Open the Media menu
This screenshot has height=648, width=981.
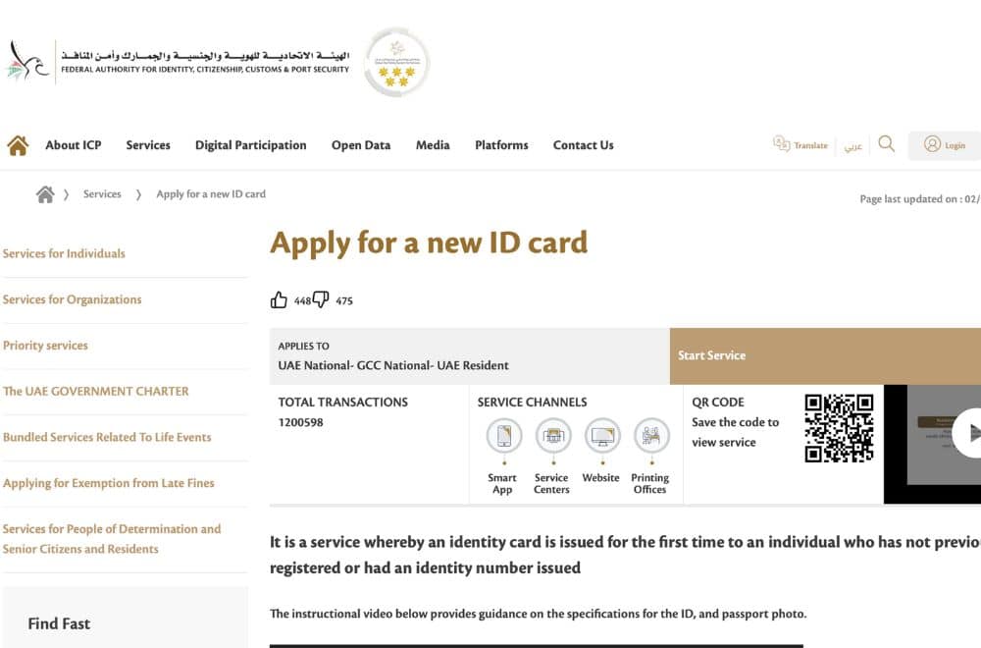(x=433, y=144)
